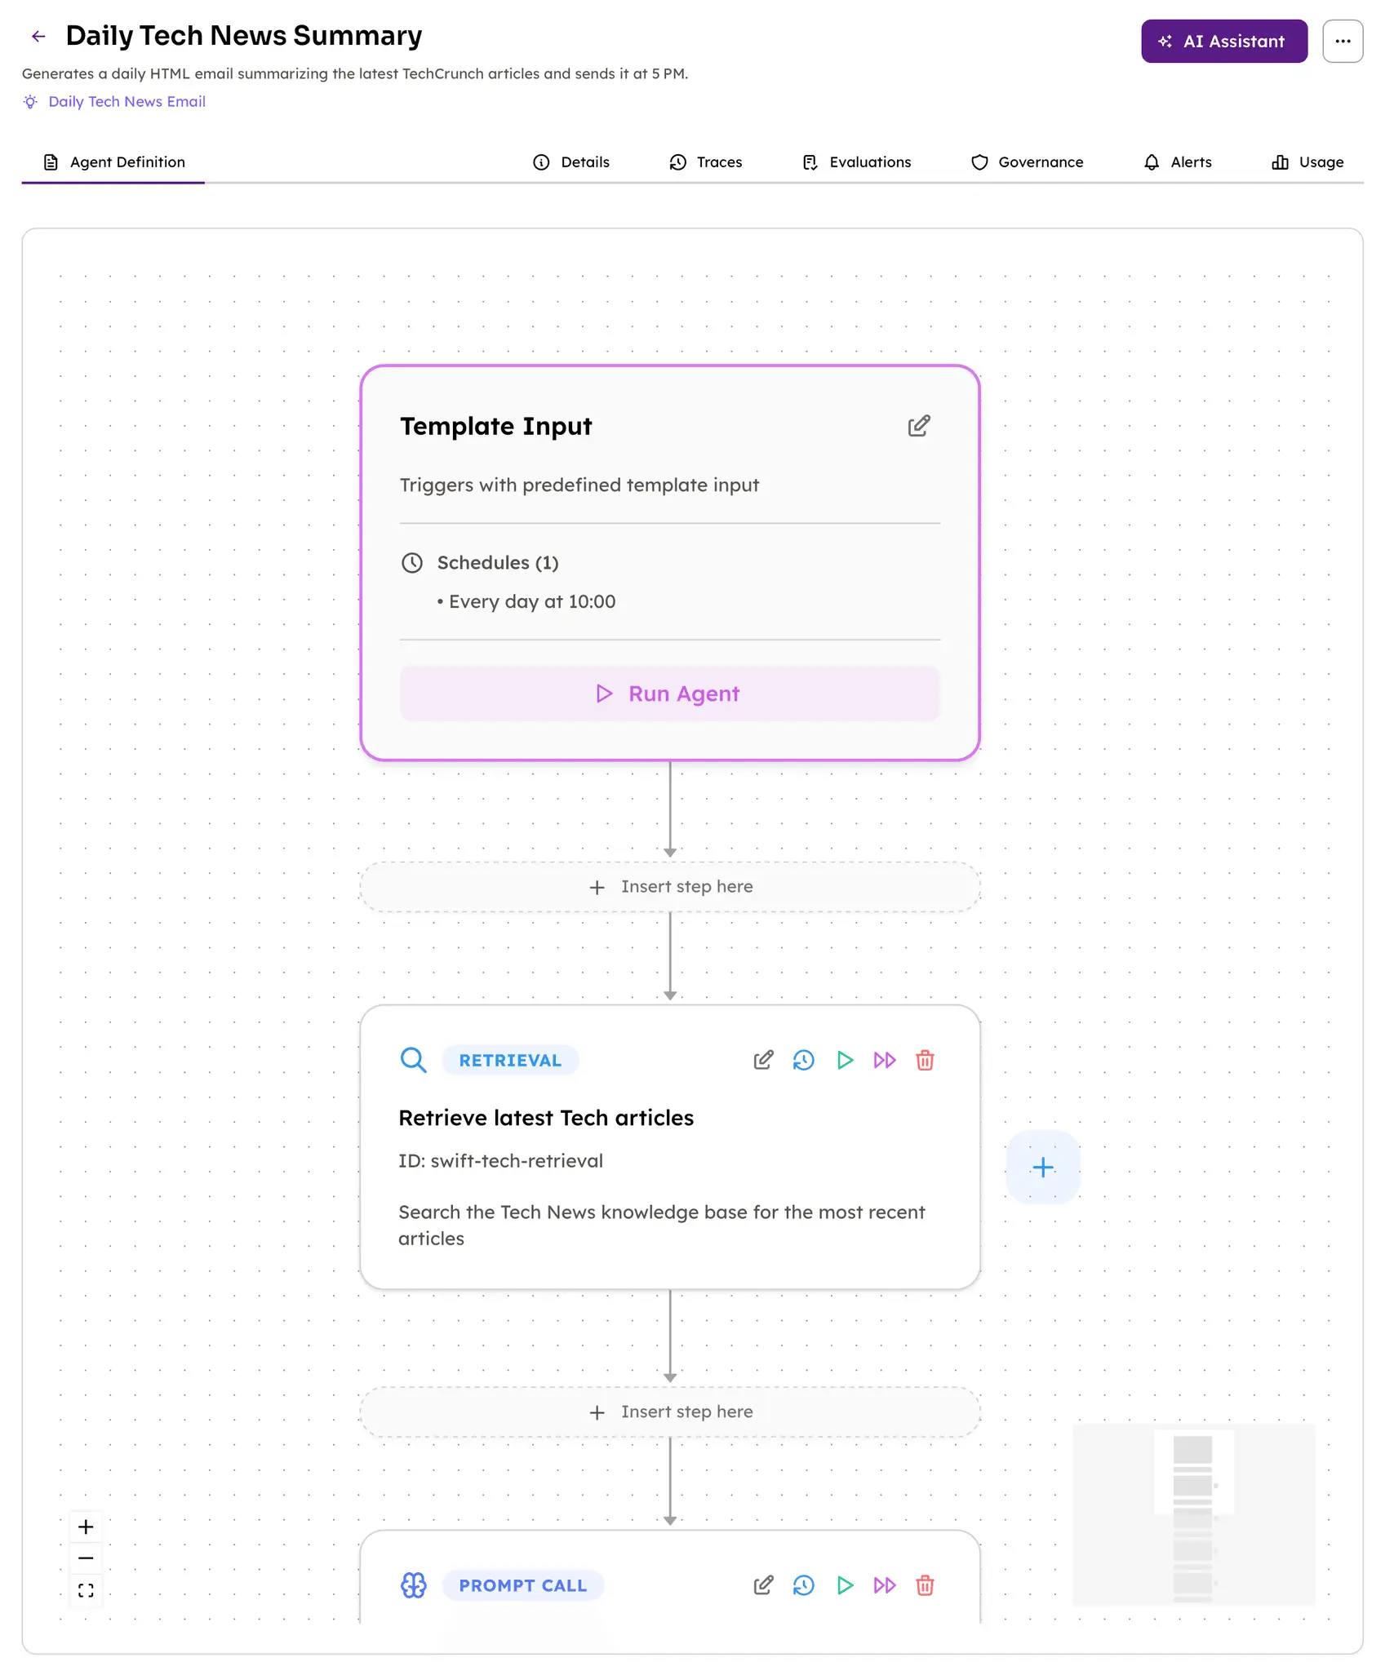Open the Alerts tab

coord(1177,162)
